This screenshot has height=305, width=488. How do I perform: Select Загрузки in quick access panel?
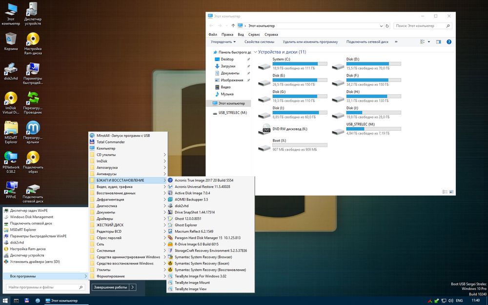click(x=228, y=66)
